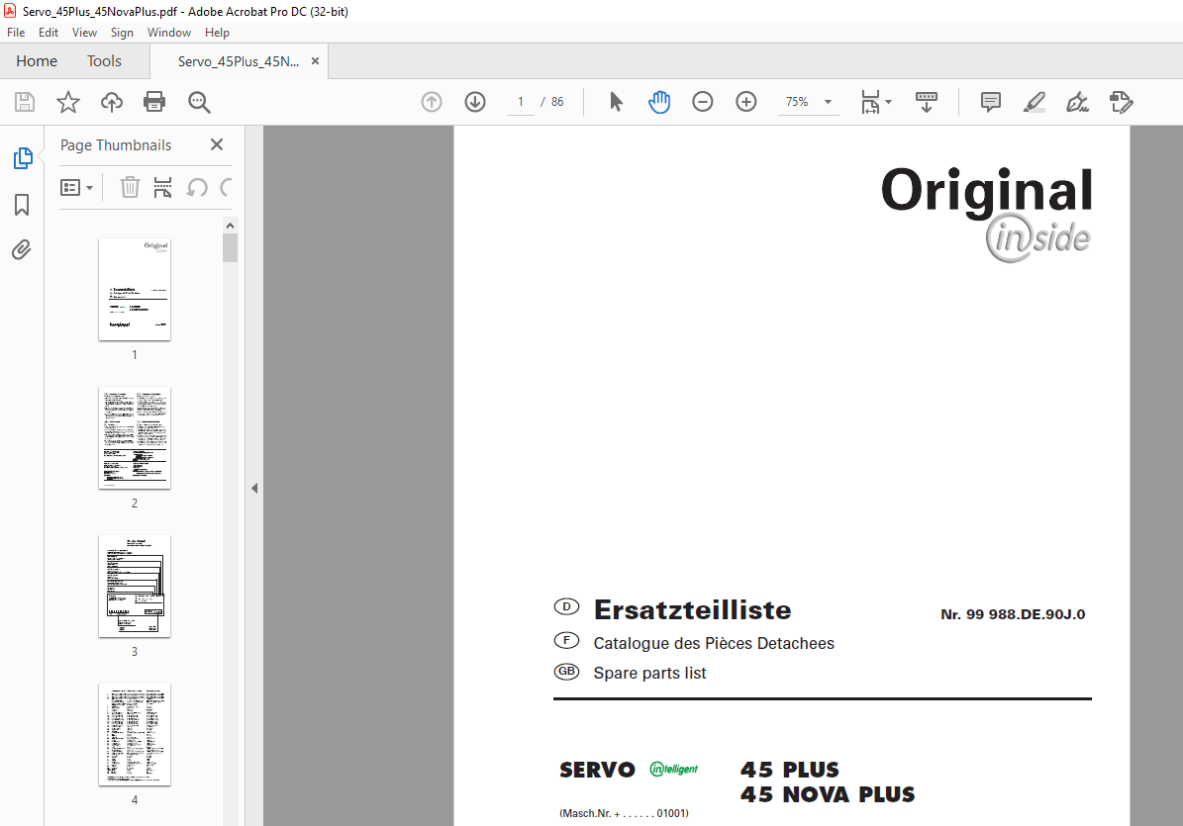1183x826 pixels.
Task: Open thumbnail options dropdown menu
Action: pyautogui.click(x=77, y=187)
